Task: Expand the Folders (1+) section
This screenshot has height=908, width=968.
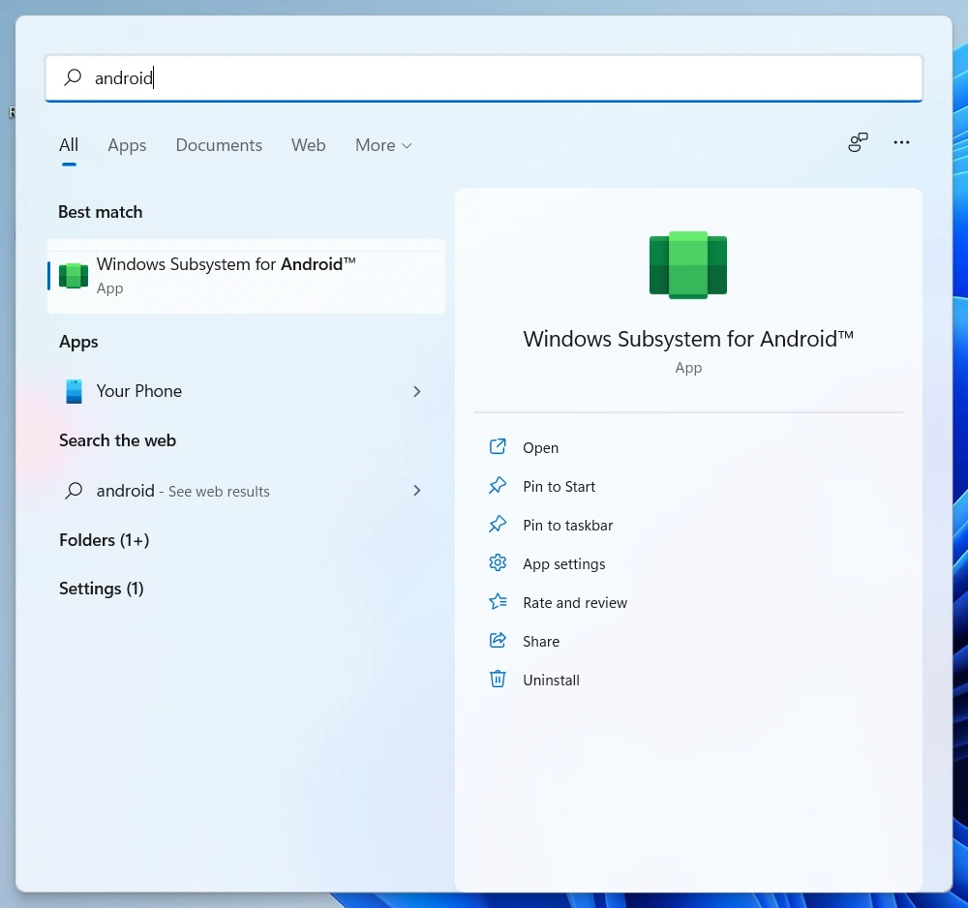Action: (104, 540)
